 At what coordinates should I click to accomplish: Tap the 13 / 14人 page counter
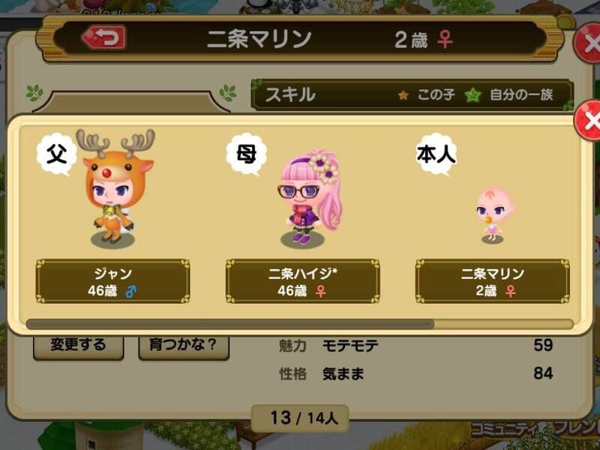[300, 418]
